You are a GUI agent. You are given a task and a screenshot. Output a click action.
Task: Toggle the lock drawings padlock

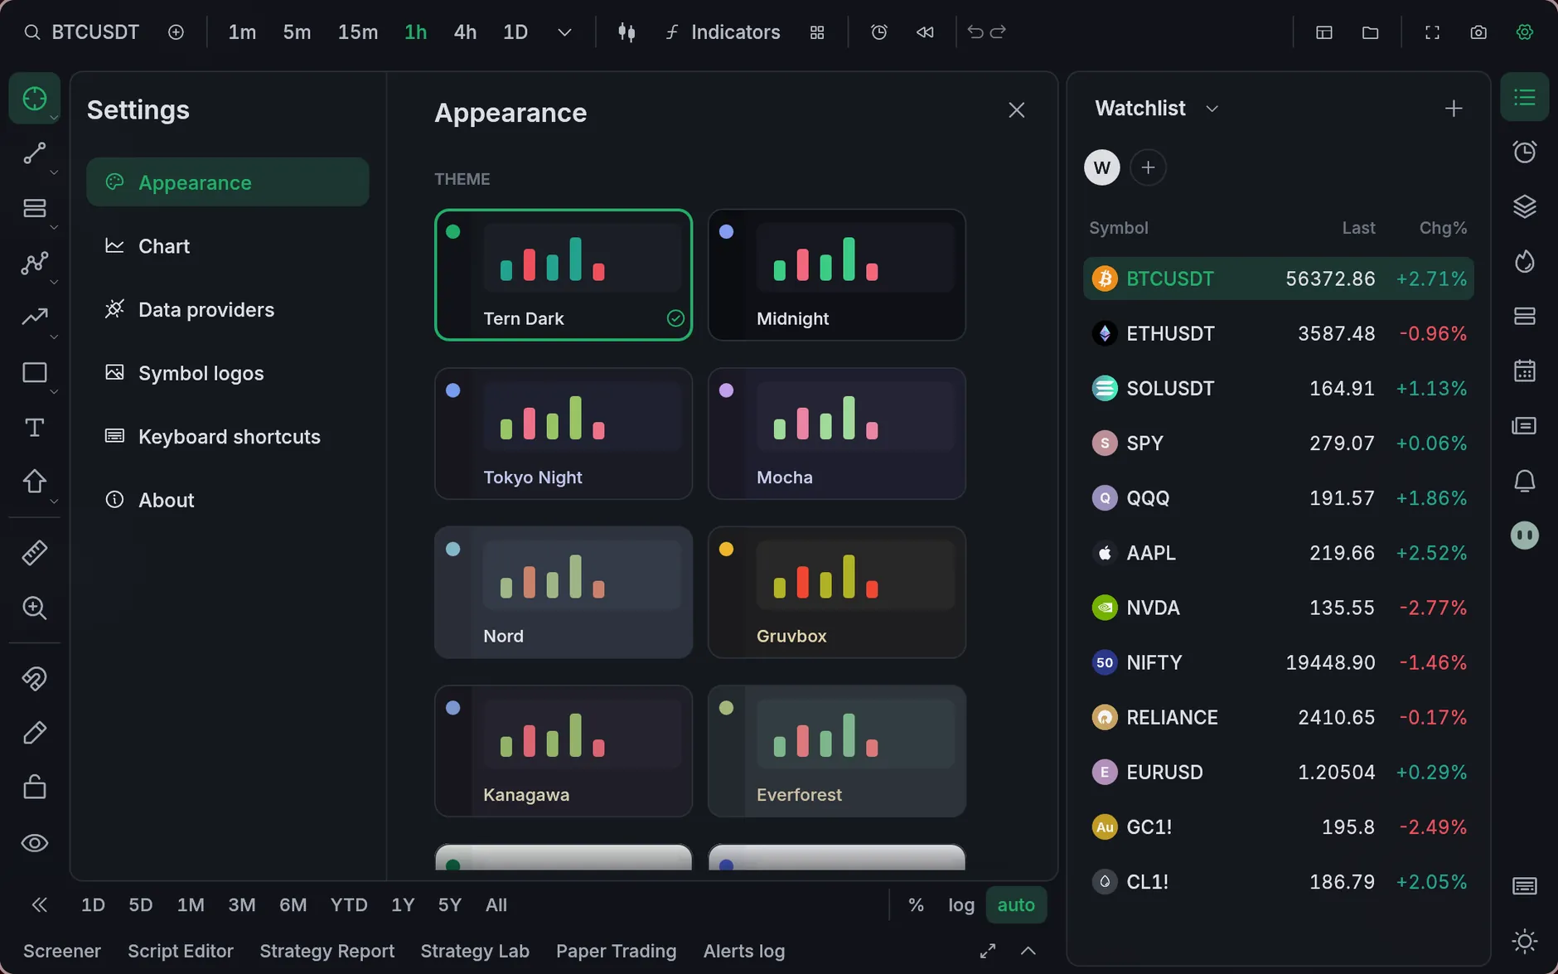(34, 787)
